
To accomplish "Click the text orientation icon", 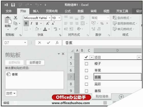I will point(79,29).
